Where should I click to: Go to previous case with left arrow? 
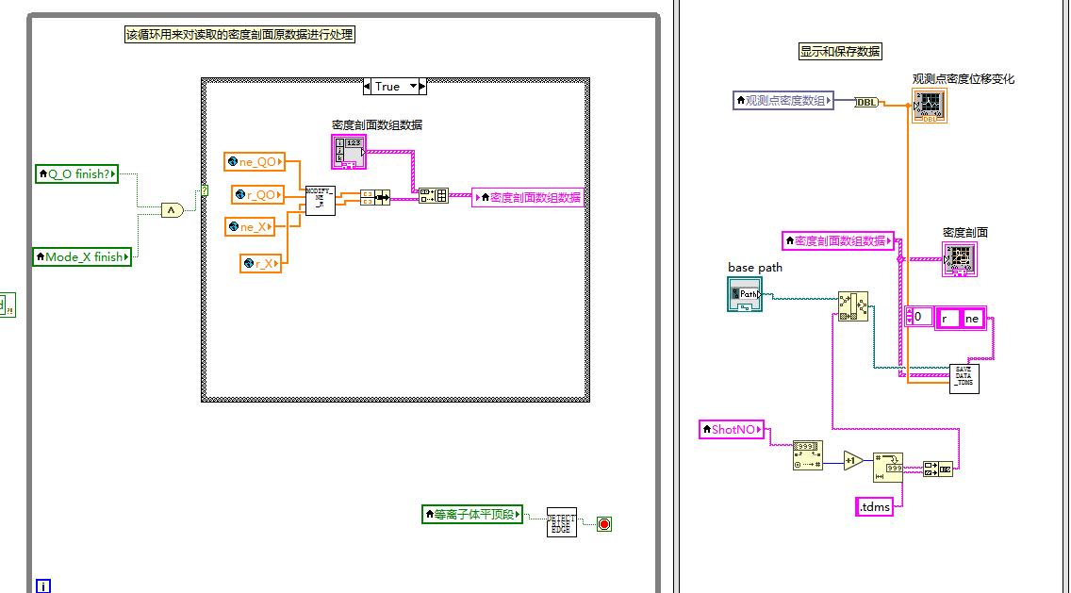click(369, 87)
